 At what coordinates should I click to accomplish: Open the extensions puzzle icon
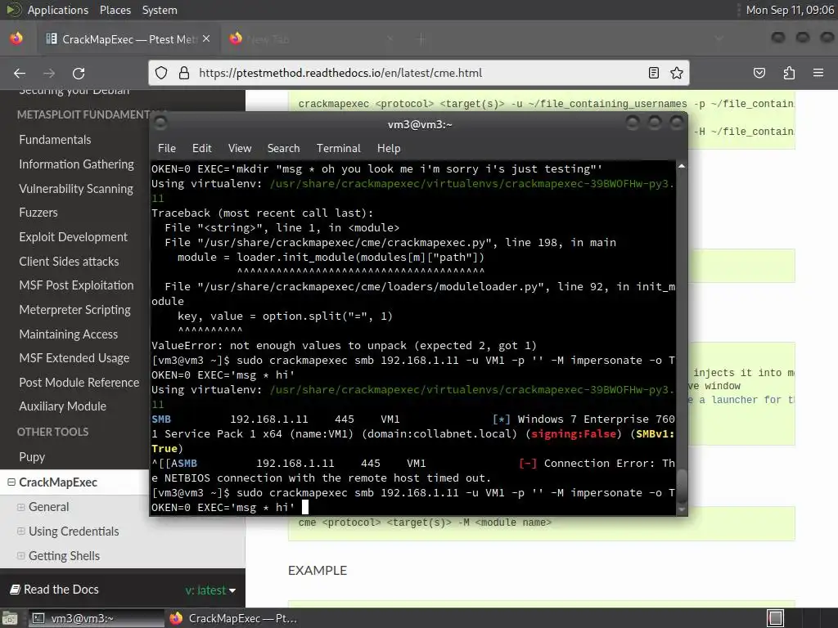click(789, 73)
